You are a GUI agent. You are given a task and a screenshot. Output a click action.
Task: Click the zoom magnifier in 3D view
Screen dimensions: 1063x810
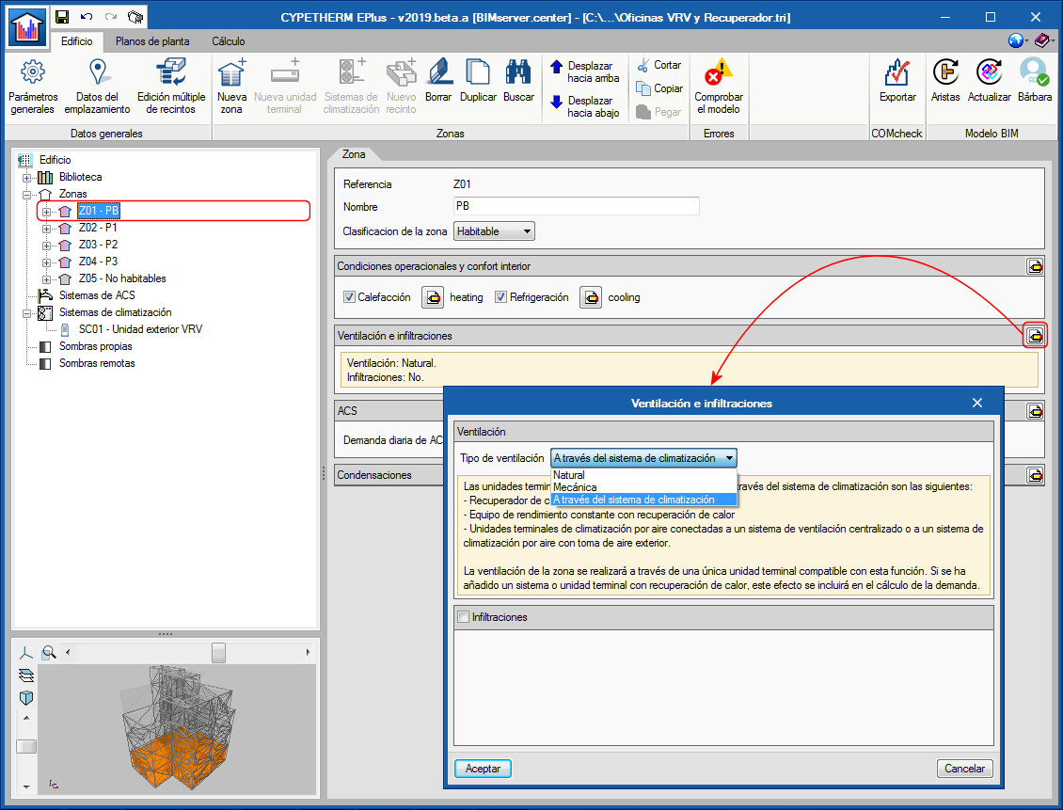(48, 653)
